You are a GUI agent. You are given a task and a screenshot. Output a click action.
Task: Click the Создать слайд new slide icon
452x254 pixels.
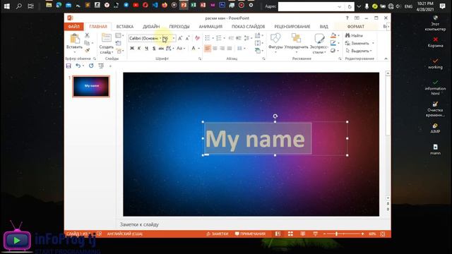[107, 38]
